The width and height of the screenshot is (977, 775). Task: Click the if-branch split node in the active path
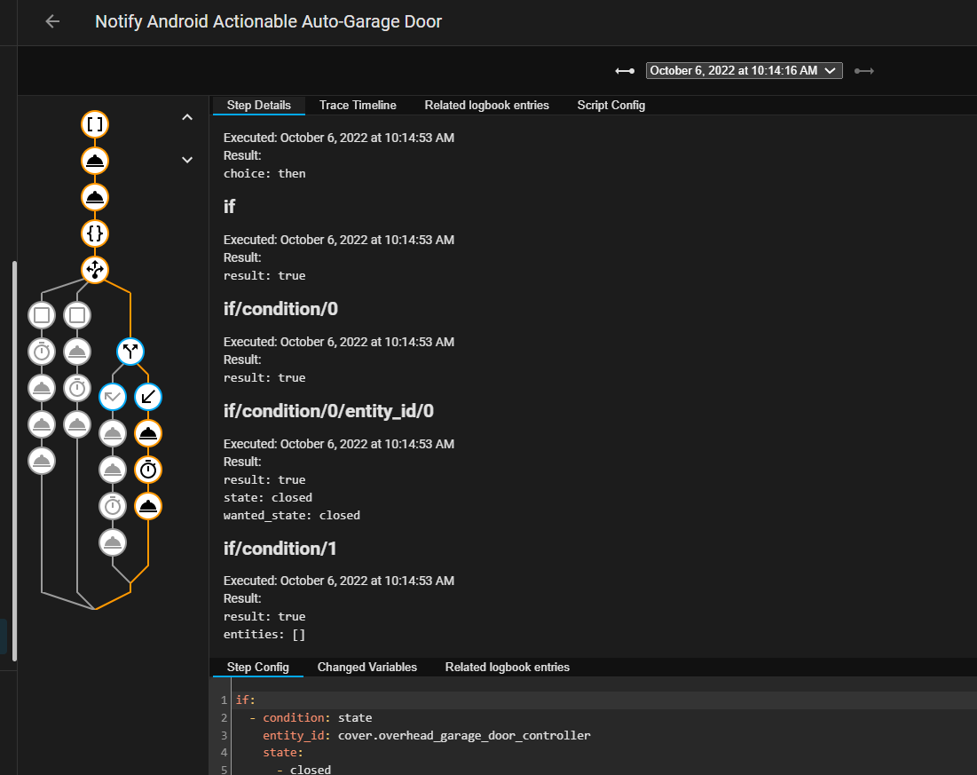(x=130, y=351)
